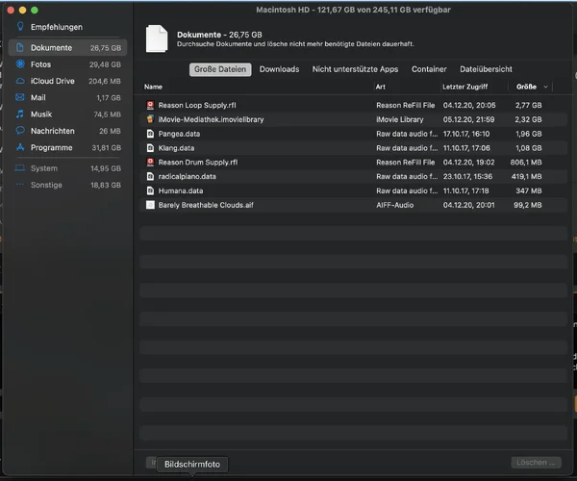Click the iMovie-Mediathek library file icon
Viewport: 577px width, 481px height.
(150, 119)
